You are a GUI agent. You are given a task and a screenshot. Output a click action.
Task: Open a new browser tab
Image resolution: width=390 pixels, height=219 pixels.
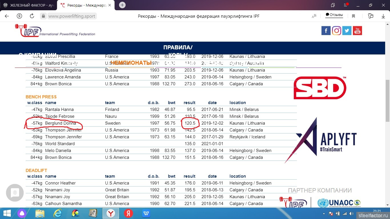pos(122,5)
